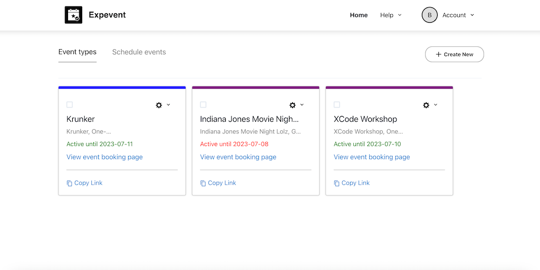The height and width of the screenshot is (270, 540).
Task: Click the Expevent calendar logo icon
Action: tap(73, 15)
